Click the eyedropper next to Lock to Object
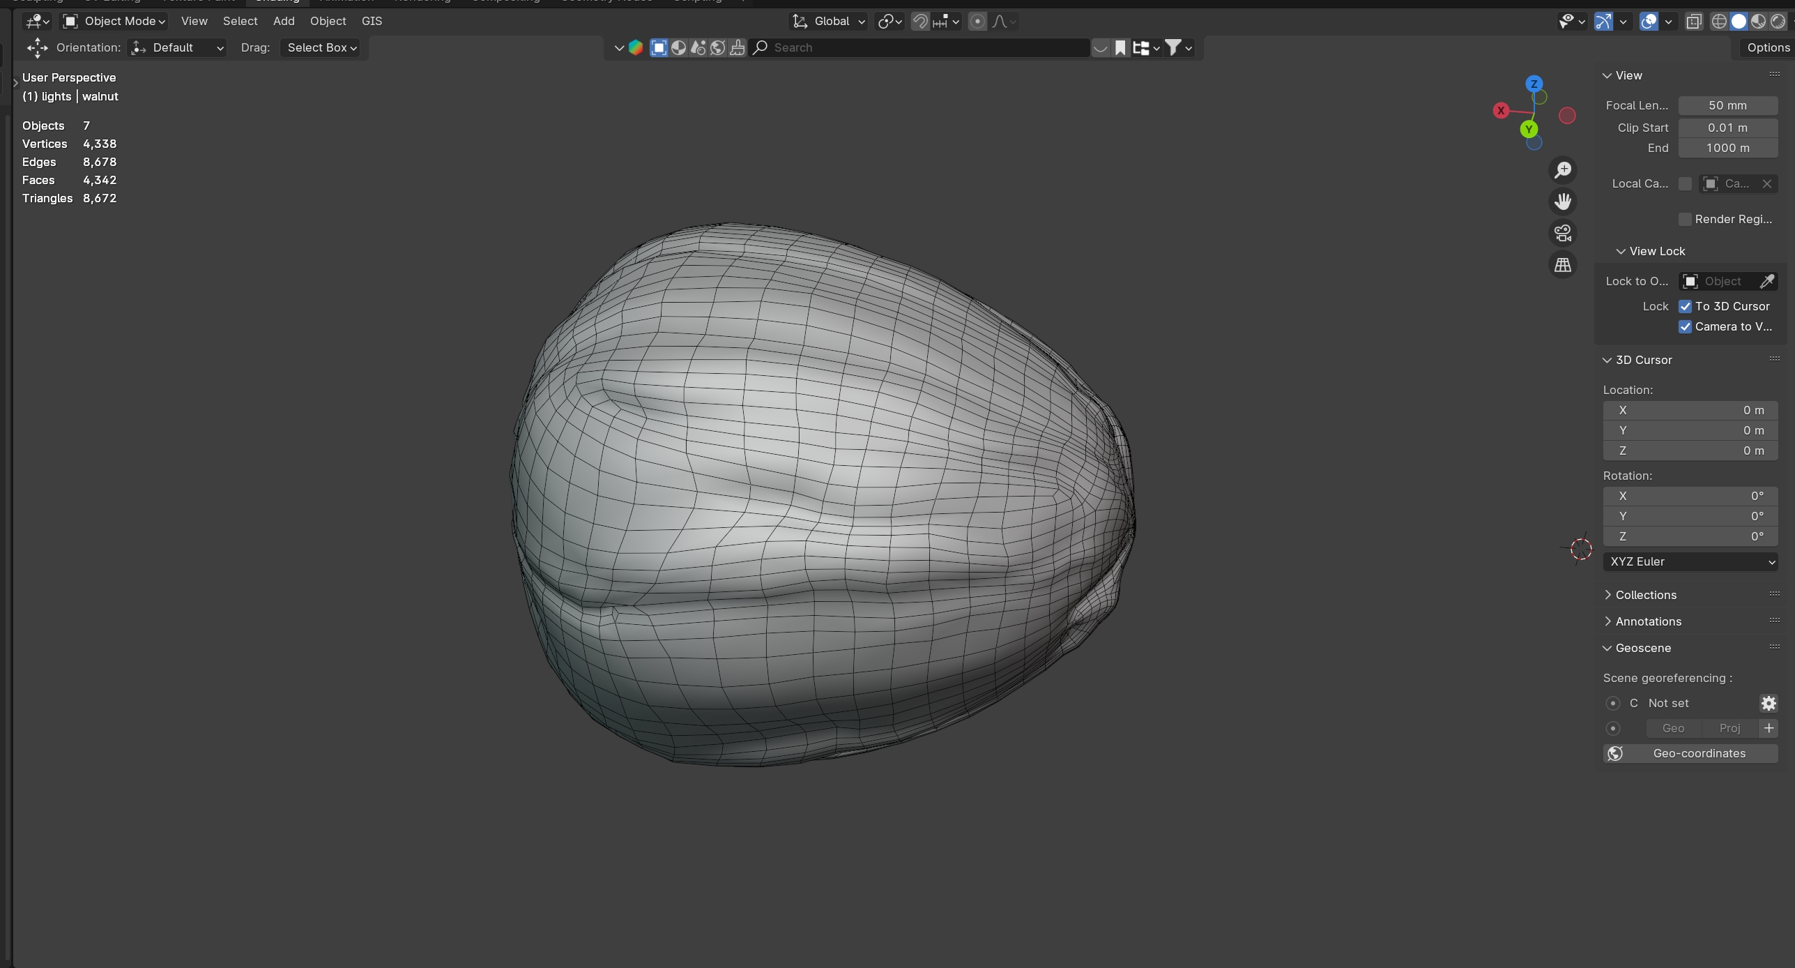This screenshot has height=968, width=1795. 1766,281
